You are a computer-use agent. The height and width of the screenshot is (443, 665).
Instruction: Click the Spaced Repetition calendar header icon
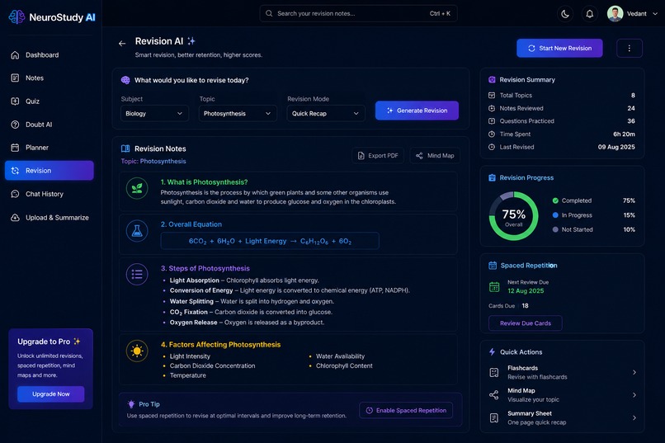click(x=493, y=266)
